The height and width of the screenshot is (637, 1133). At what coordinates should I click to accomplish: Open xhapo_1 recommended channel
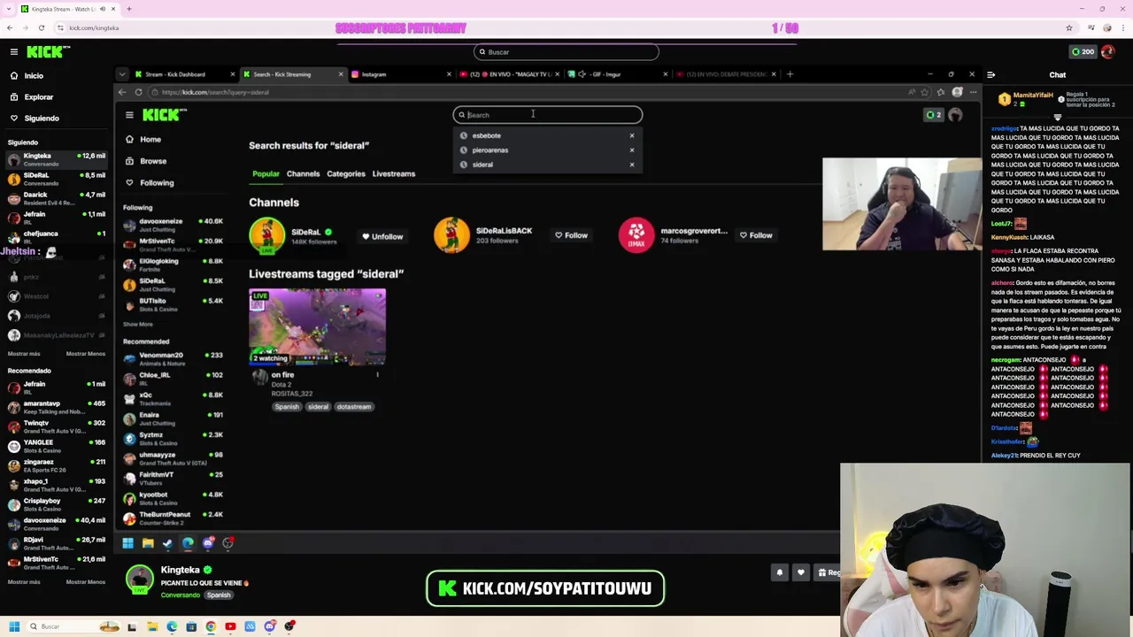(x=55, y=485)
